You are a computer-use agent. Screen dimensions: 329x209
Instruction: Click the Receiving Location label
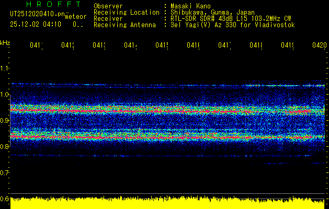click(x=126, y=12)
